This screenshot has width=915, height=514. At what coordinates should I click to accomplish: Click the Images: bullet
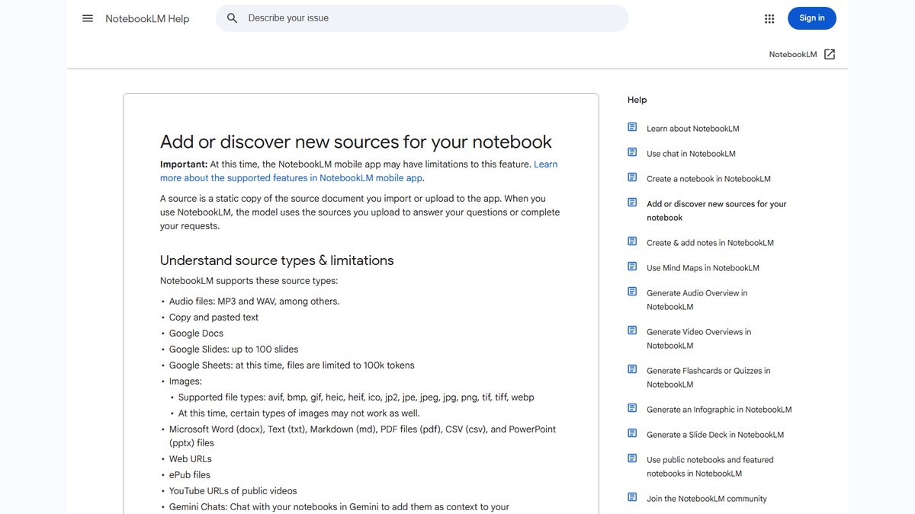pos(185,382)
